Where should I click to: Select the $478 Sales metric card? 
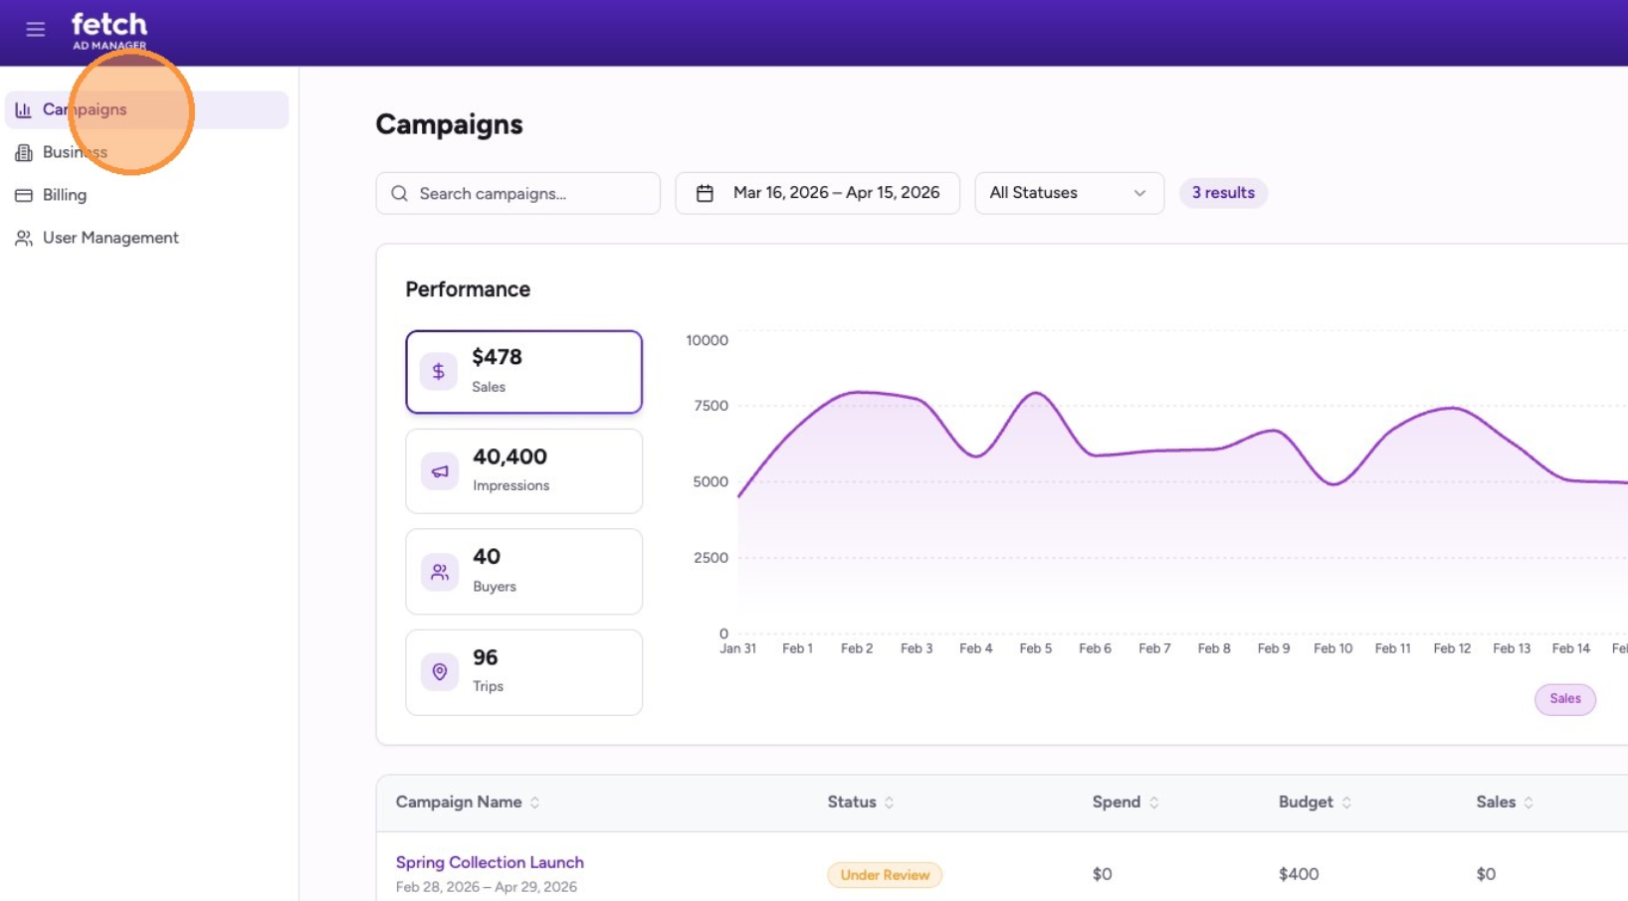523,372
